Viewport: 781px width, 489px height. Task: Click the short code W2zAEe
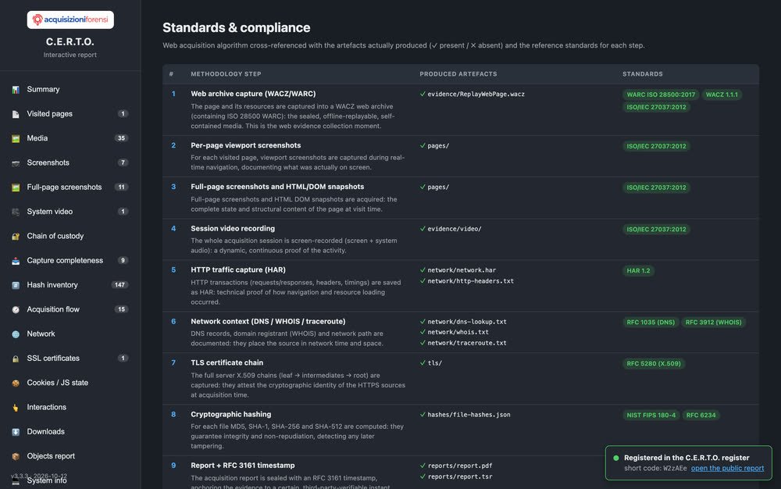675,468
